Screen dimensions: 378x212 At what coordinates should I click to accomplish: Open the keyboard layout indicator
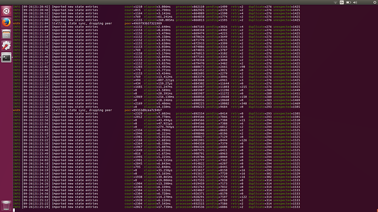[342, 2]
